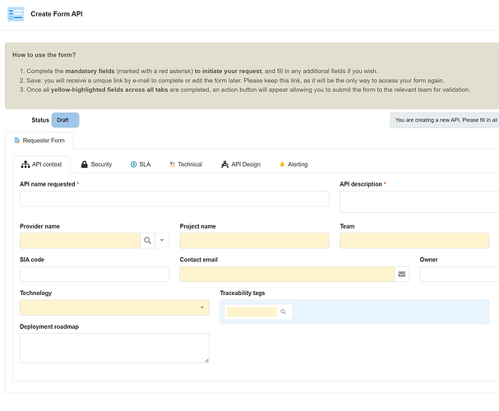Image resolution: width=499 pixels, height=411 pixels.
Task: Select the Requester Form tab
Action: click(39, 141)
